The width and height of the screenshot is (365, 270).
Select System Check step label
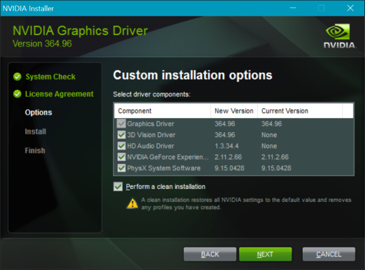(x=51, y=77)
